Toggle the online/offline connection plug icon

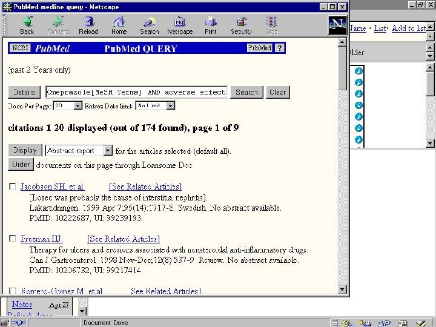click(x=19, y=323)
